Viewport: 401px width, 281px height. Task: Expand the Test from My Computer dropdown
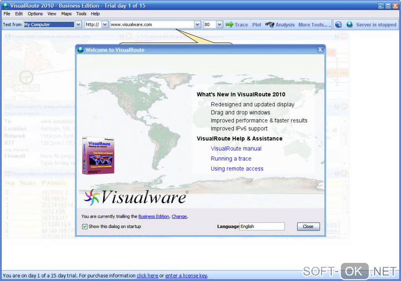78,24
